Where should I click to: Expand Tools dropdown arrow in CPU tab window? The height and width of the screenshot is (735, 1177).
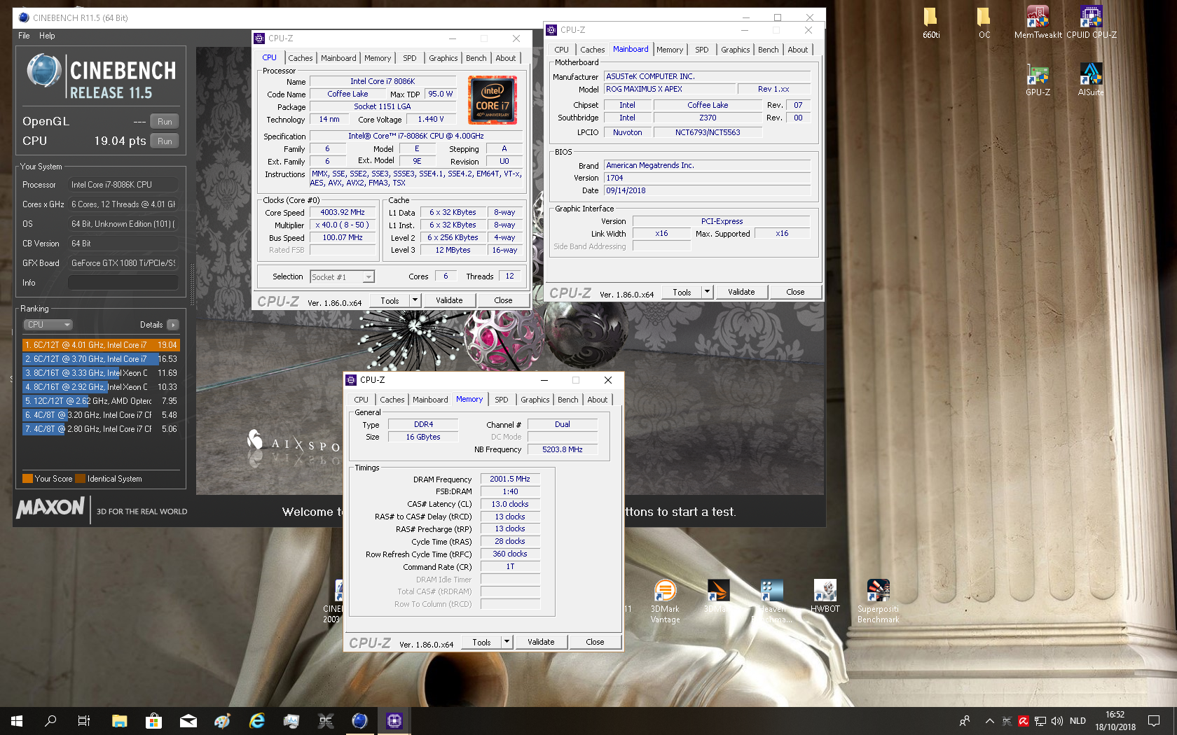coord(415,300)
